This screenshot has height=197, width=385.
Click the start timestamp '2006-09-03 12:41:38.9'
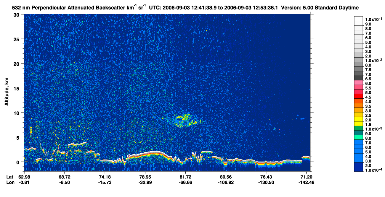click(189, 8)
